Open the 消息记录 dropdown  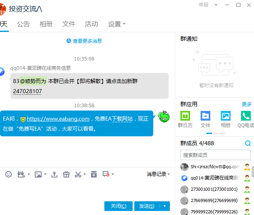pyautogui.click(x=158, y=174)
